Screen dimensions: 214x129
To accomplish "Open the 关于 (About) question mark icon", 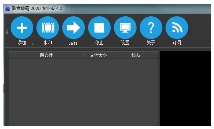I will (x=151, y=28).
